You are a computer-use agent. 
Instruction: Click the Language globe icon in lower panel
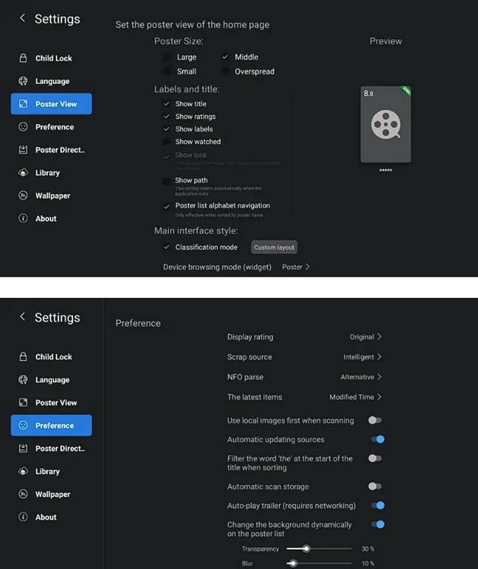click(24, 380)
